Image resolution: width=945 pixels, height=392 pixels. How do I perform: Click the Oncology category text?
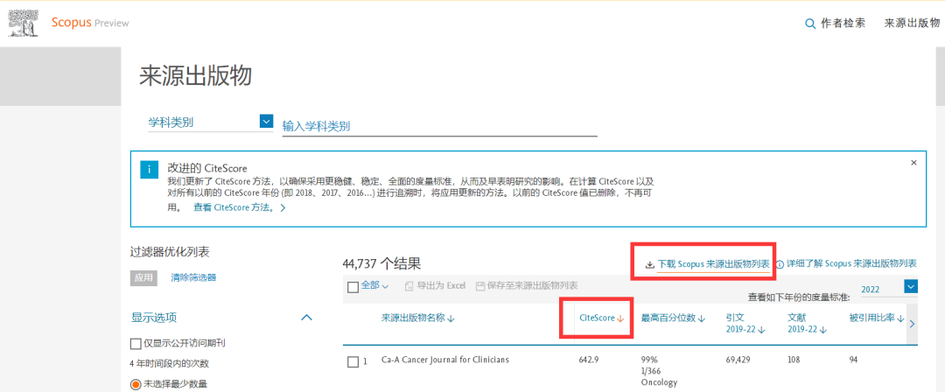click(x=660, y=382)
